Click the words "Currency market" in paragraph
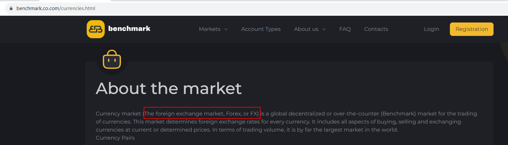 [118, 114]
